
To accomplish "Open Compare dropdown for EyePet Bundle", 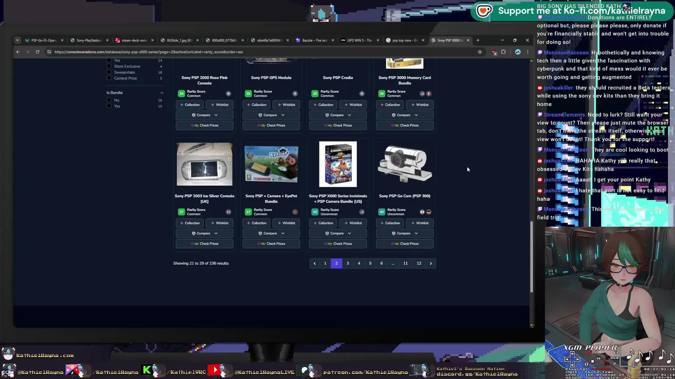I will coord(271,233).
